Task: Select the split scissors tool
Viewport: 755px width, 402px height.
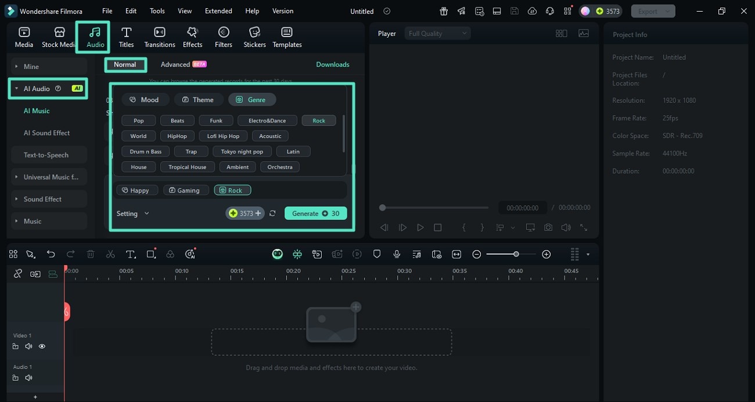Action: (x=110, y=254)
